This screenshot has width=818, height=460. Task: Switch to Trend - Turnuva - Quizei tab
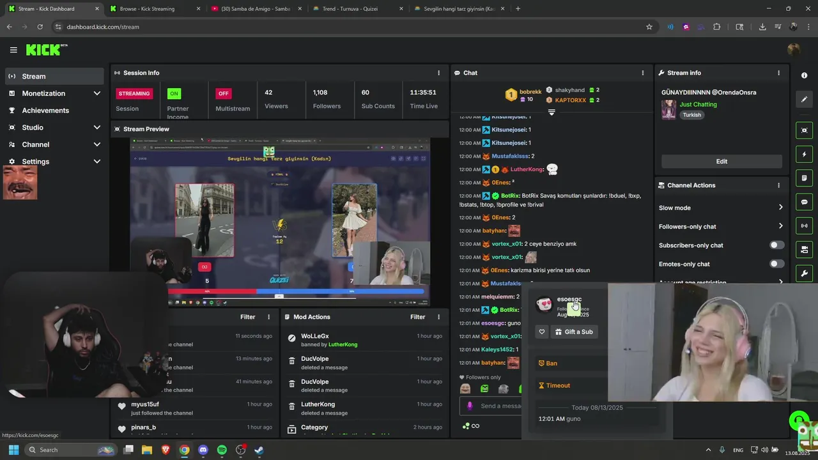tap(358, 9)
